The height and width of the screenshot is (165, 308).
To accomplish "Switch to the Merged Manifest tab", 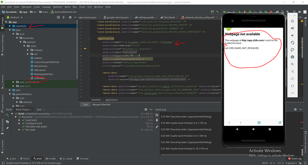I will click(101, 104).
